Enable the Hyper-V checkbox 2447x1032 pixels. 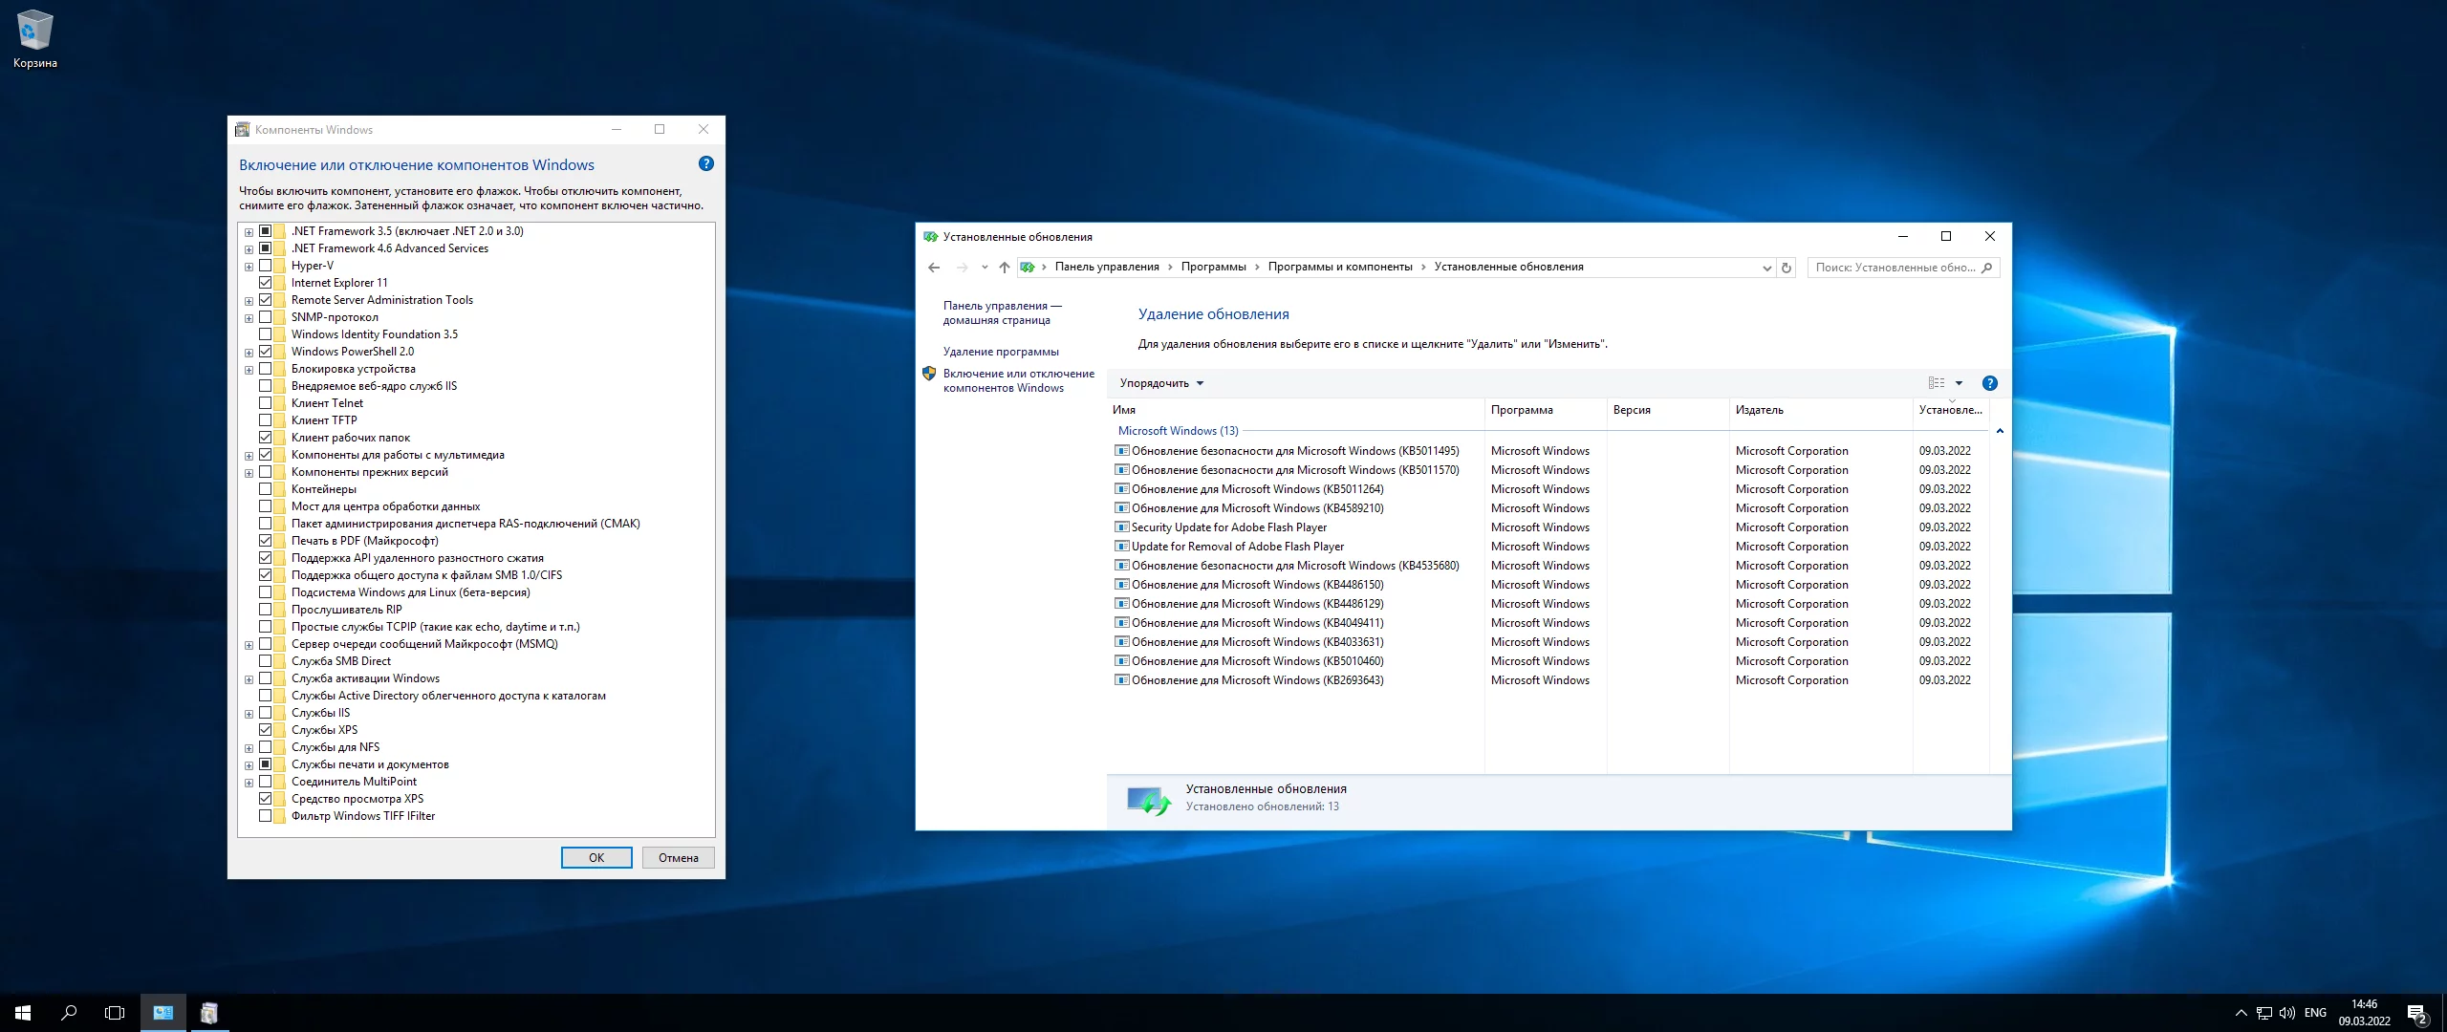[x=266, y=266]
